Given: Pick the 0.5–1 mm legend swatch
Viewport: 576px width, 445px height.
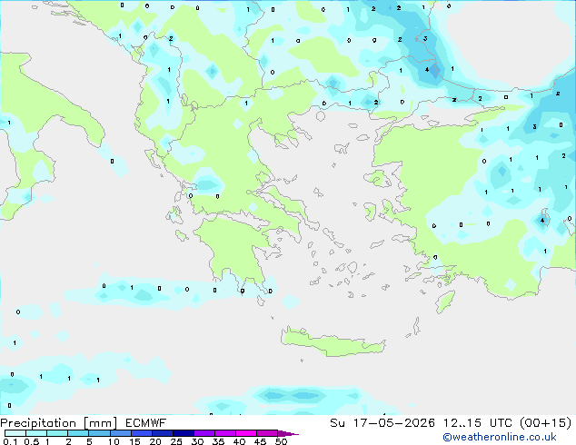Looking at the screenshot, I should click(x=36, y=433).
